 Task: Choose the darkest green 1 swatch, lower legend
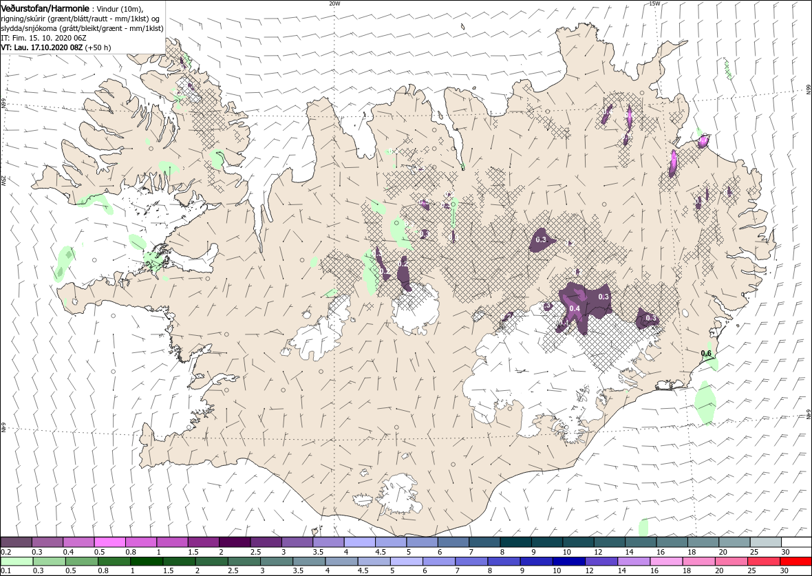point(147,562)
